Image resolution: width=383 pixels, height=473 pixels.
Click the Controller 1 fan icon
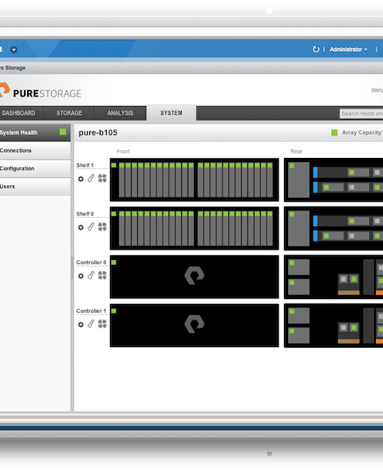(102, 324)
